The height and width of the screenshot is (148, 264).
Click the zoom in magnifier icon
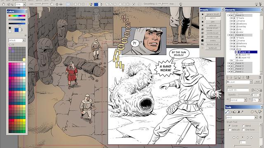click(x=9, y=4)
